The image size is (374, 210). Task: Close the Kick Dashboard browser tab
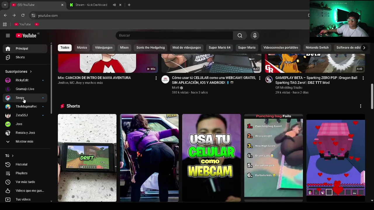pos(120,5)
